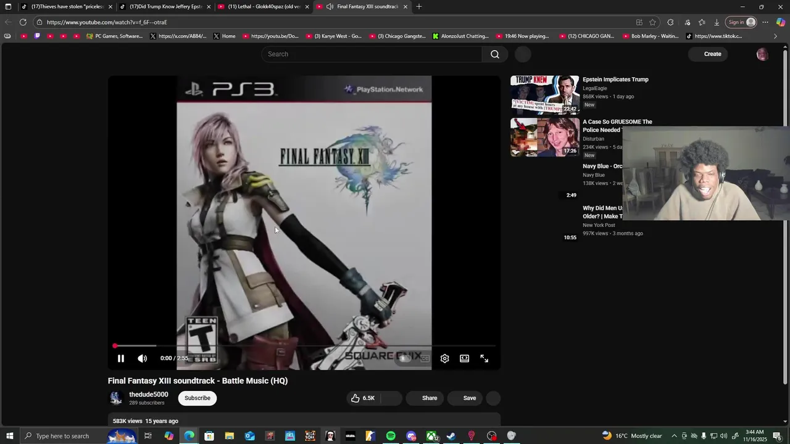Expand the bookmarks bar overflow chevron

[x=775, y=36]
